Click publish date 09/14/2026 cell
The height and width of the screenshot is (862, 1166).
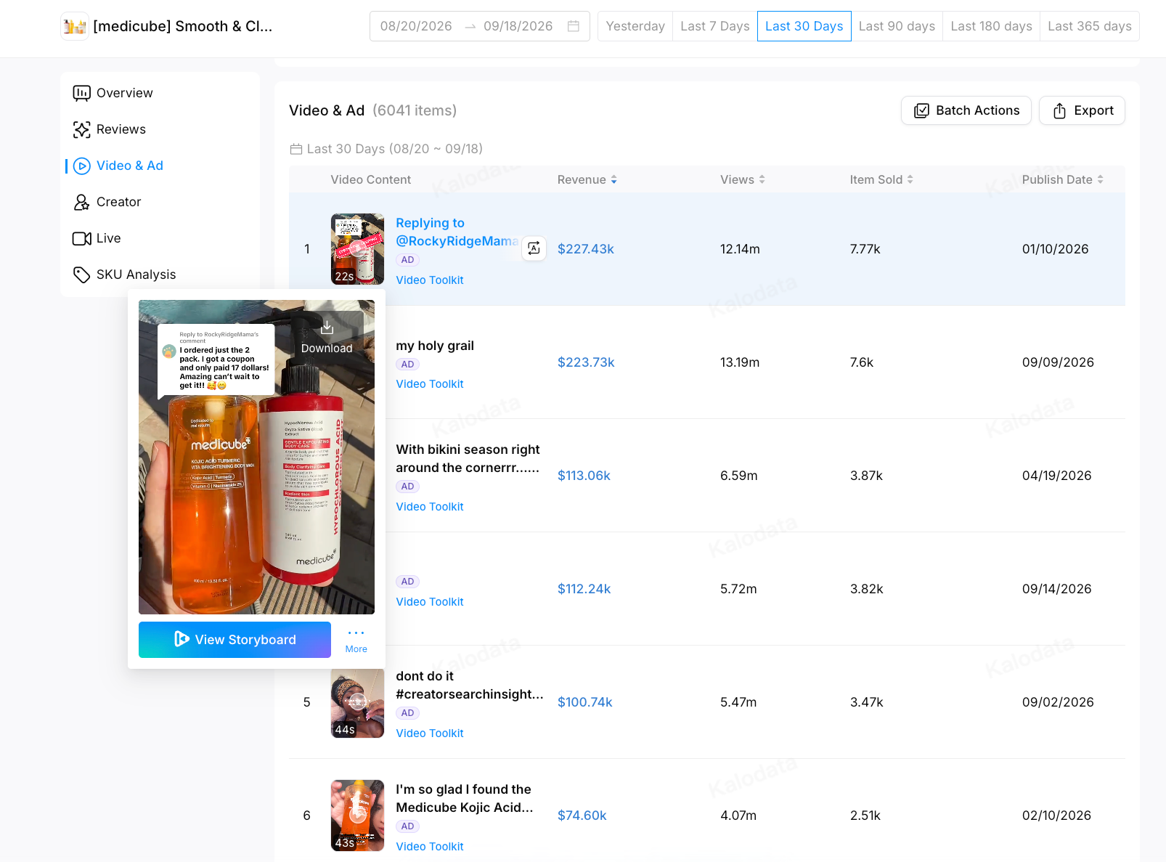(x=1057, y=589)
